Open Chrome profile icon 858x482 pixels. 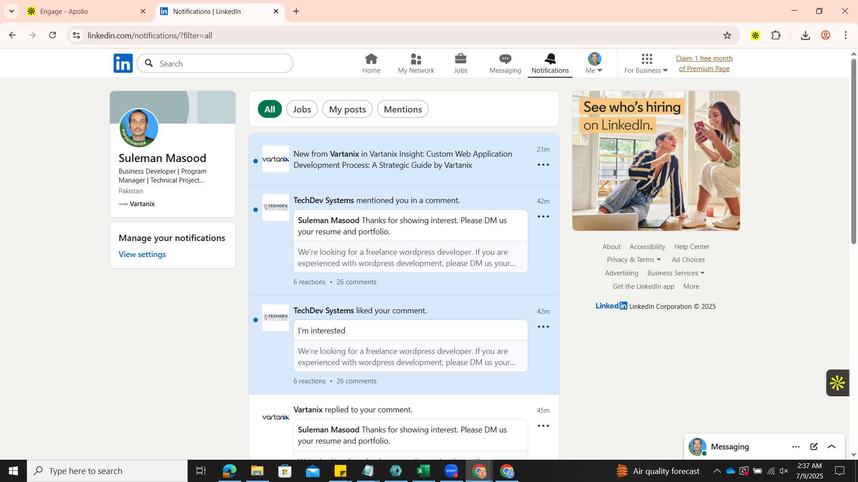(x=825, y=35)
